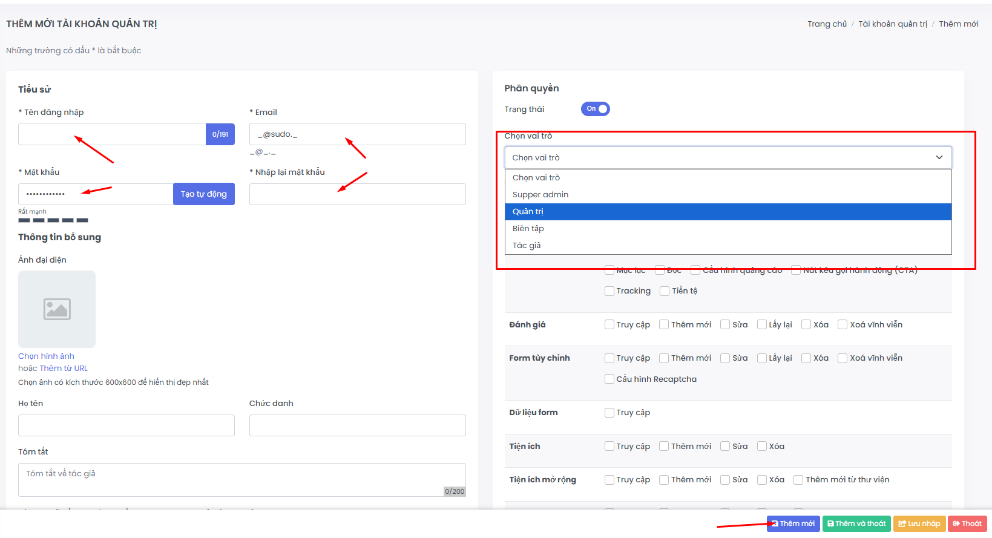
Task: Click 'Thêm và thoát' save-and-exit button
Action: coord(856,523)
